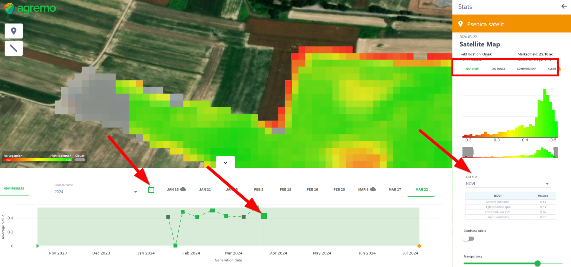
Task: Select the line measurement tool
Action: (14, 48)
